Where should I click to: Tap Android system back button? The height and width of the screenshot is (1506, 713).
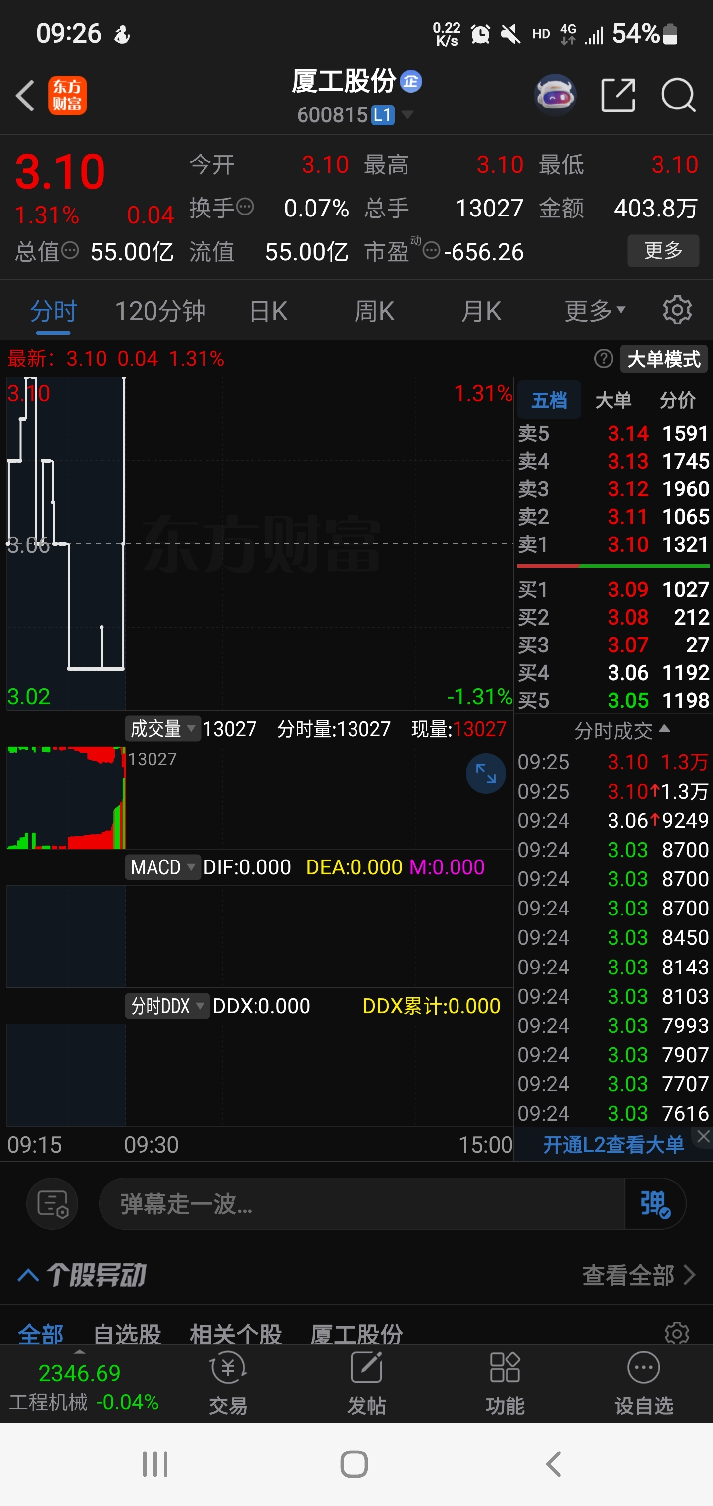(554, 1464)
